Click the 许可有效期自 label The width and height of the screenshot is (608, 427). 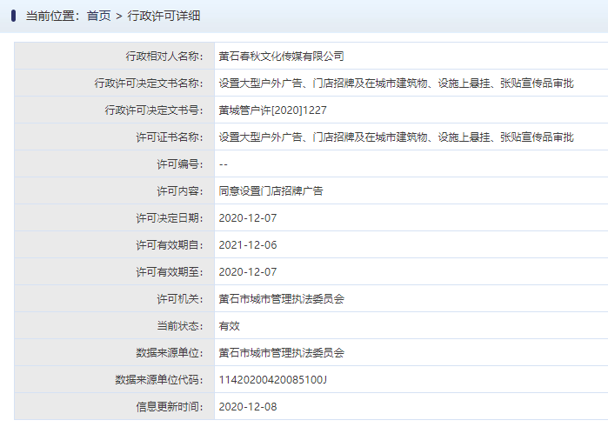pos(170,245)
